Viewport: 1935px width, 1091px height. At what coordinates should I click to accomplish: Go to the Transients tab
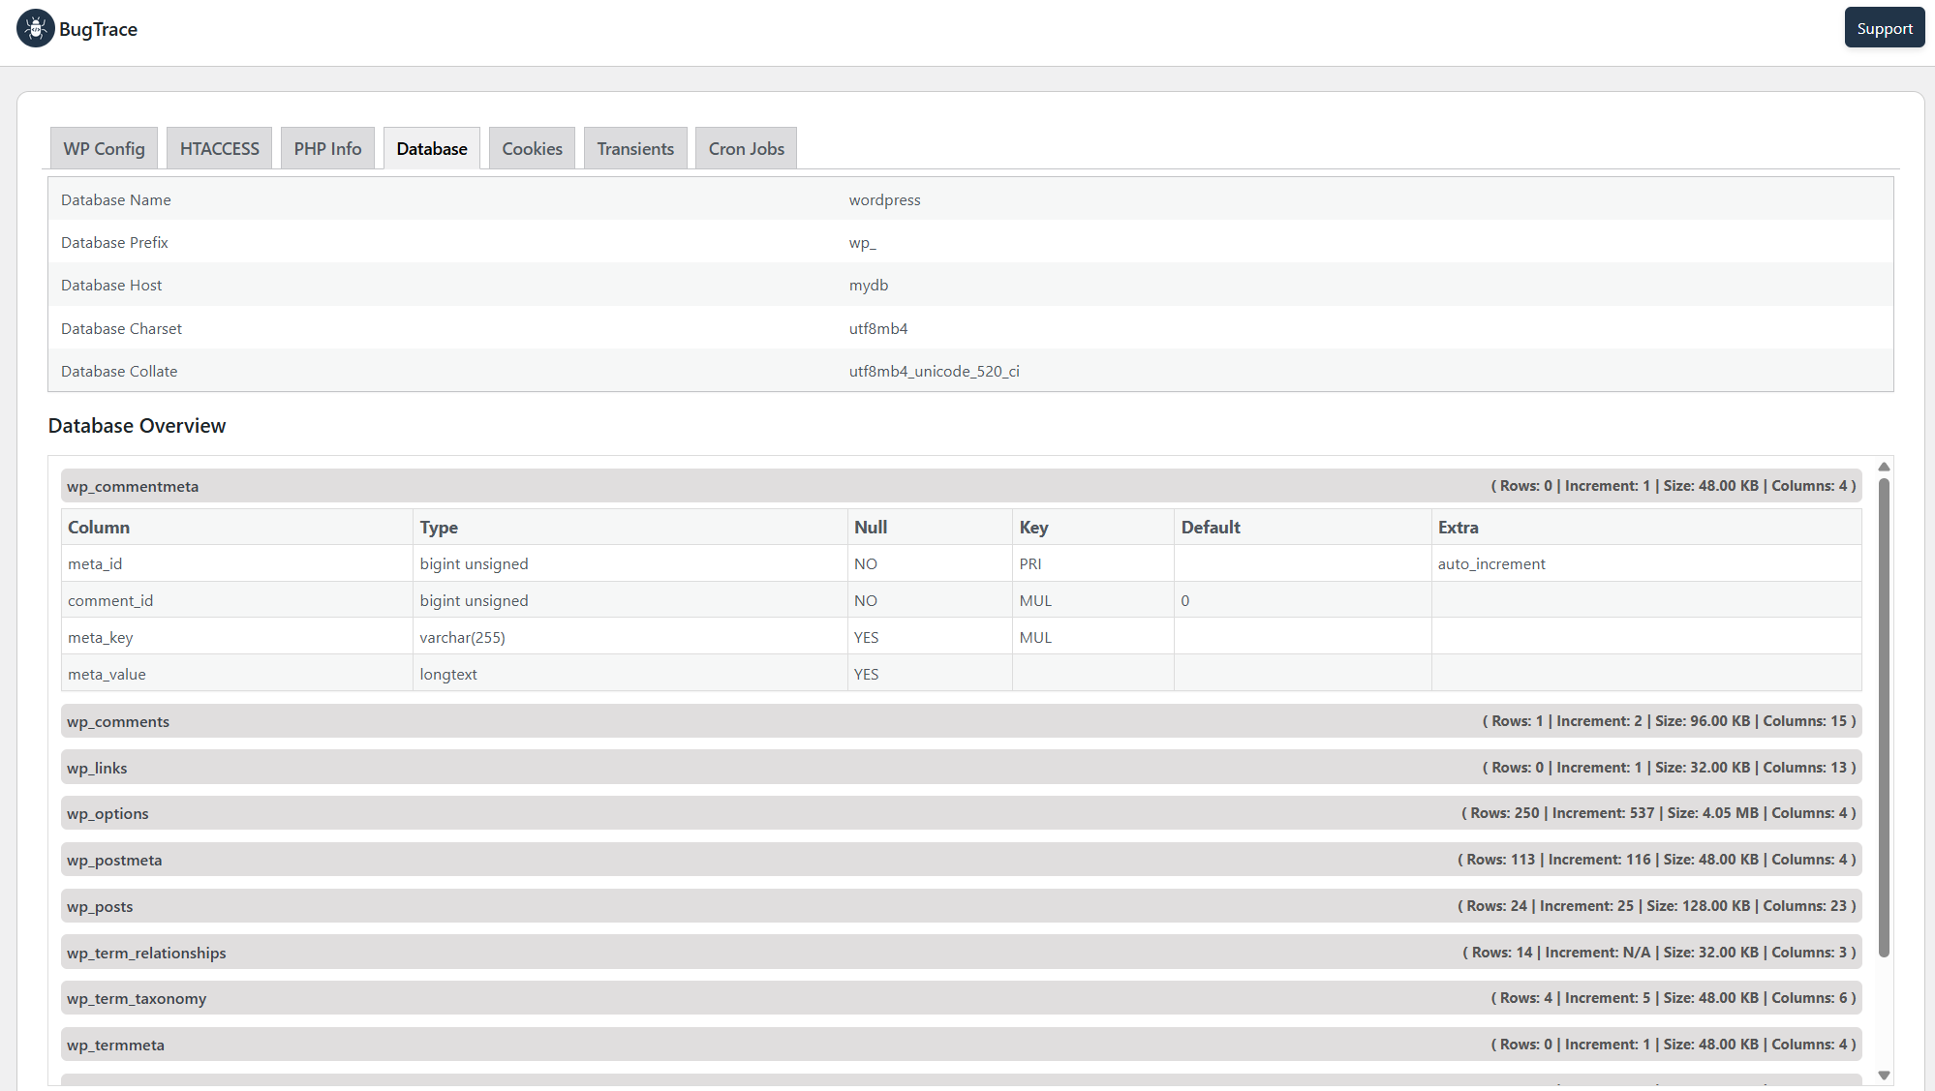pos(635,148)
